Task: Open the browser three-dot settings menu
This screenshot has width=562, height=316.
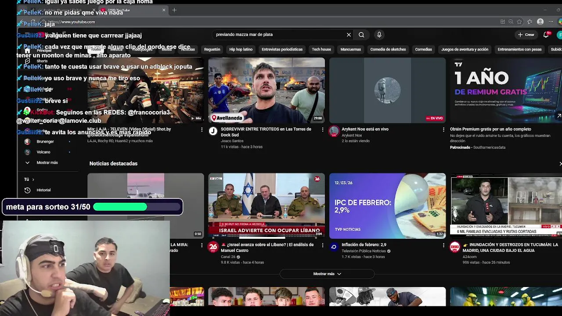Action: [551, 22]
